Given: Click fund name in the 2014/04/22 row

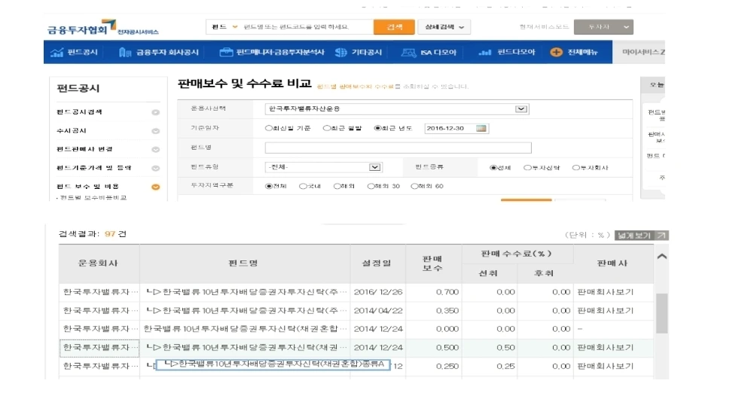Looking at the screenshot, I should 246,310.
